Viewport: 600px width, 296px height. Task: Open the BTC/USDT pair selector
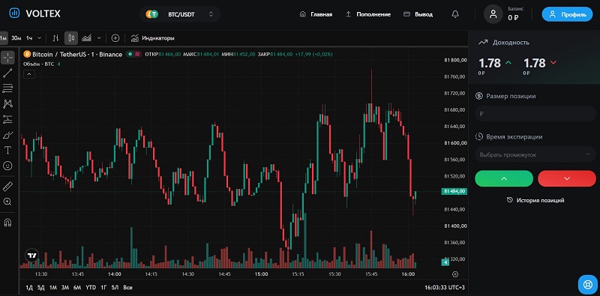pyautogui.click(x=179, y=14)
